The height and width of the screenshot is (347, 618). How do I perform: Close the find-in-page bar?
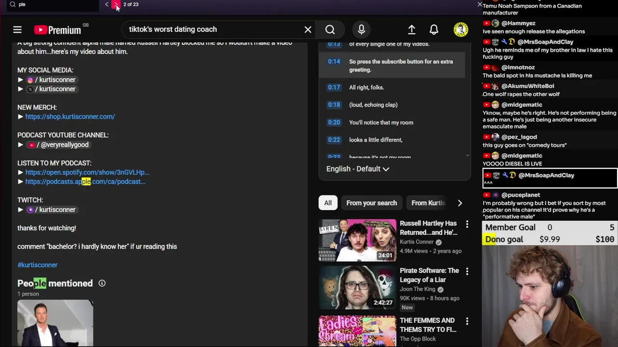479,4
